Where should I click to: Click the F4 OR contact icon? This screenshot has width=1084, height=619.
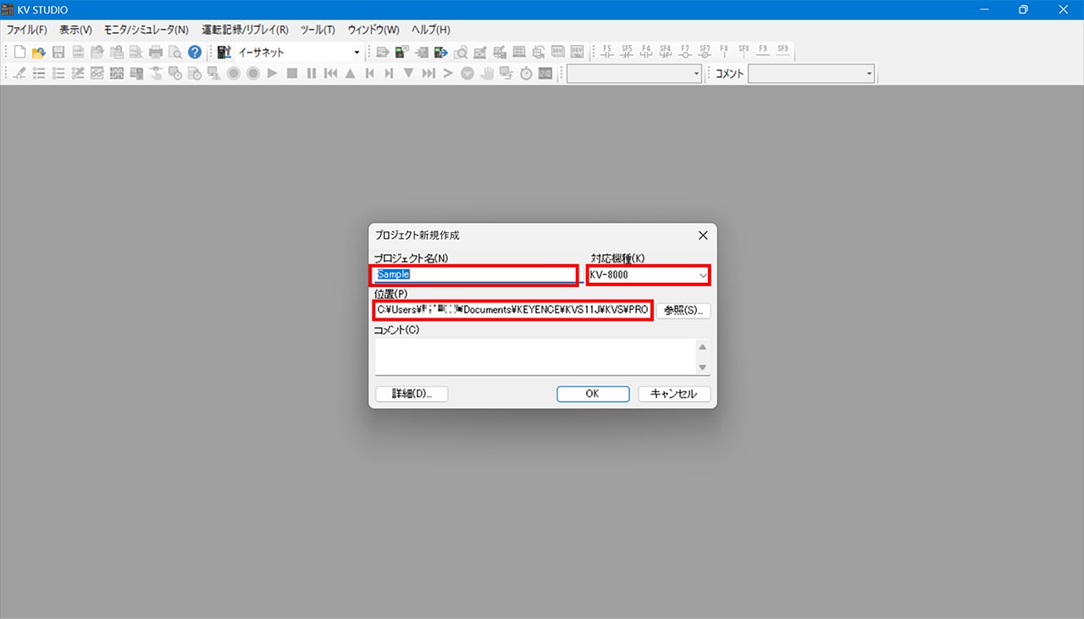pyautogui.click(x=645, y=52)
